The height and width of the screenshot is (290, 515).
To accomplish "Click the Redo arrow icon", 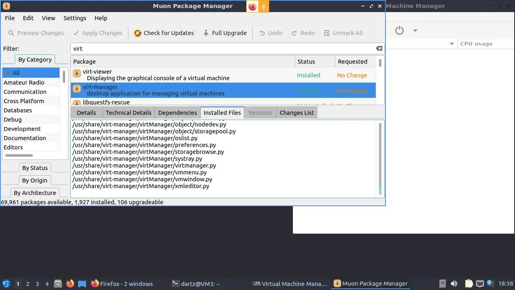I will (294, 33).
